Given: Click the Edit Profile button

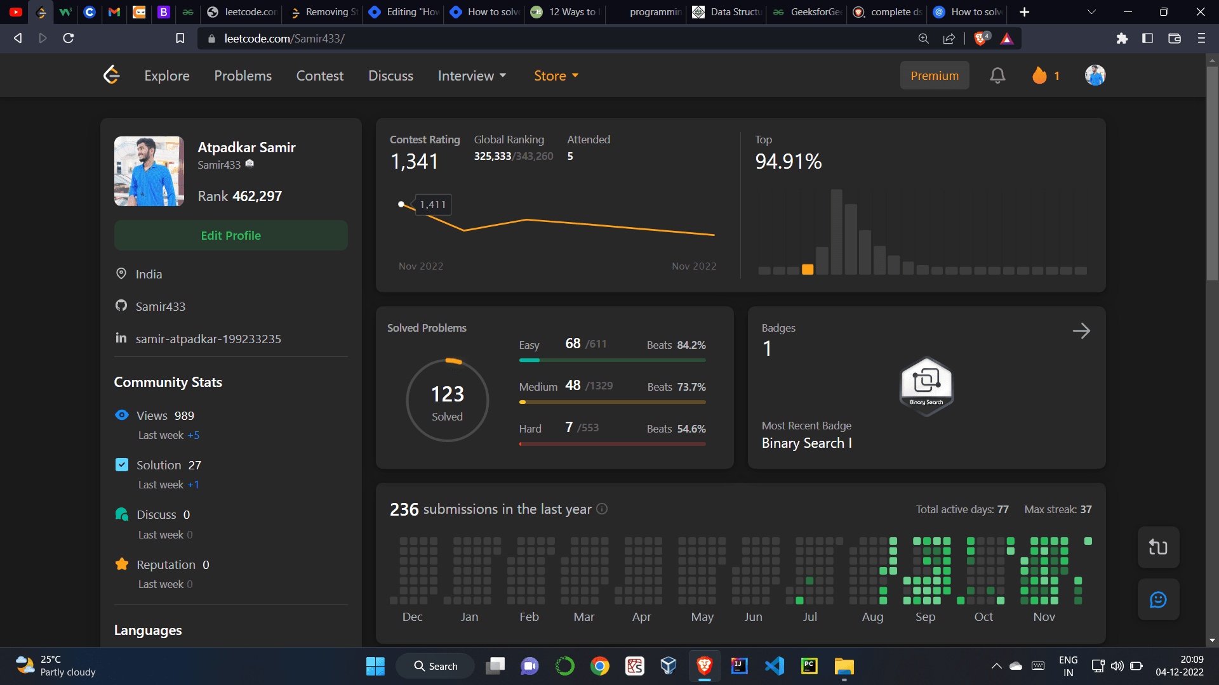Looking at the screenshot, I should [230, 235].
